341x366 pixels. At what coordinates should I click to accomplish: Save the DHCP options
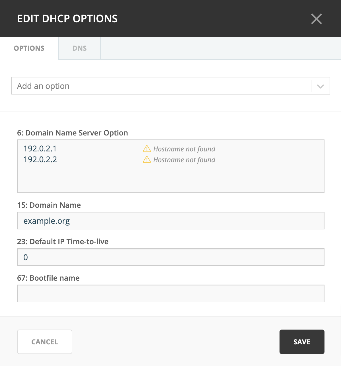tap(302, 342)
